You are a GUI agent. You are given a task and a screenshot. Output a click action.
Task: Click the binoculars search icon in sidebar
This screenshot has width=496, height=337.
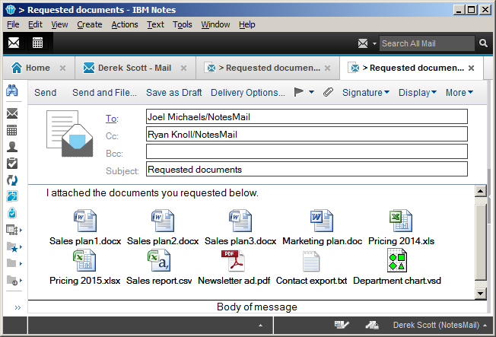12,91
